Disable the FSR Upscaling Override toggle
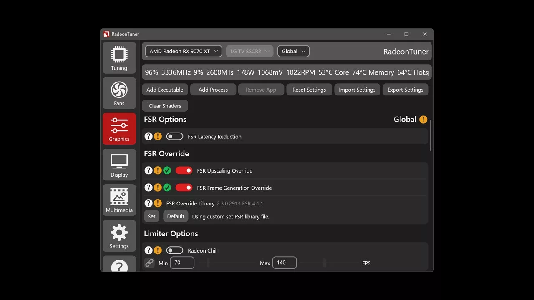 pyautogui.click(x=184, y=170)
